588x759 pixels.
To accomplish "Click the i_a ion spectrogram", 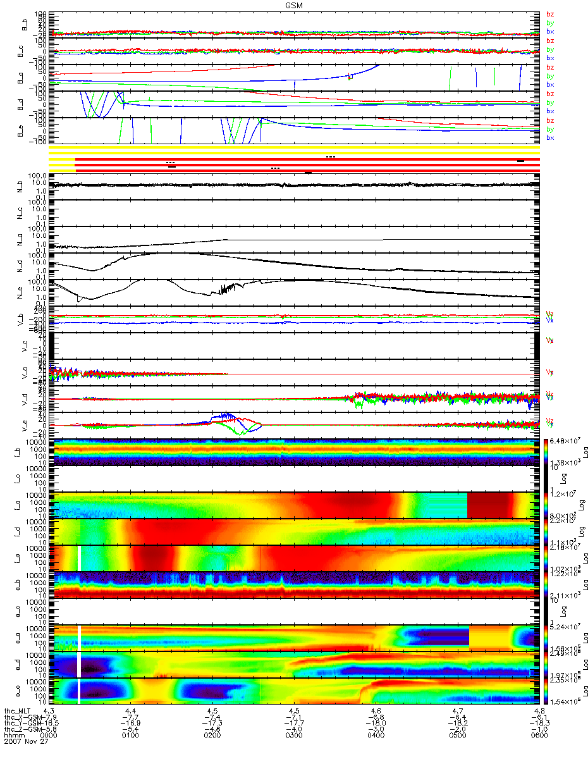I will (x=295, y=505).
